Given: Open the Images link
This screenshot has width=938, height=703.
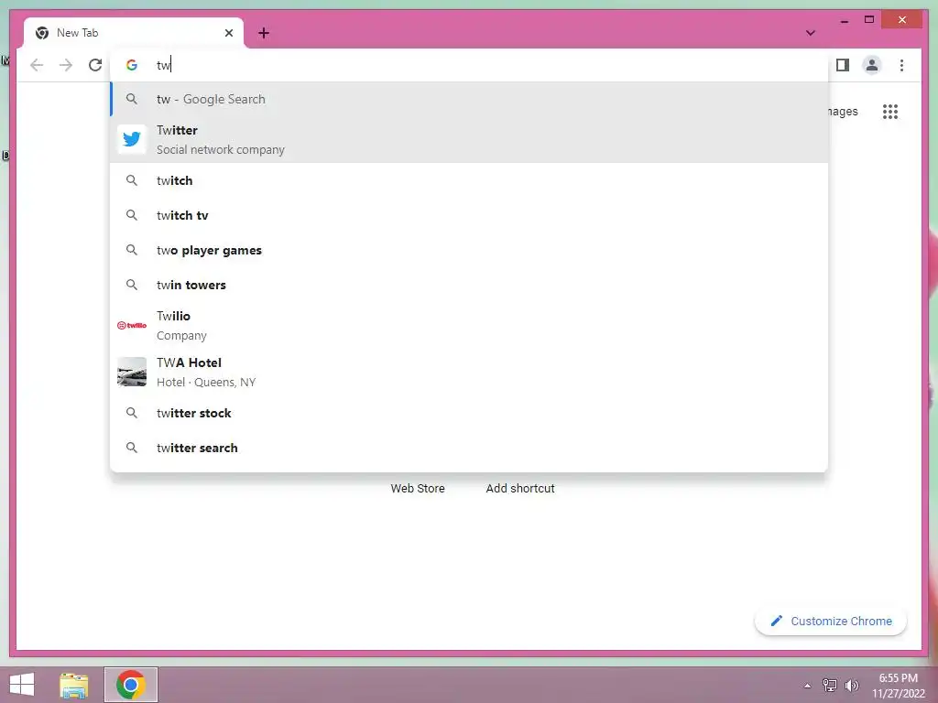Looking at the screenshot, I should 843,111.
